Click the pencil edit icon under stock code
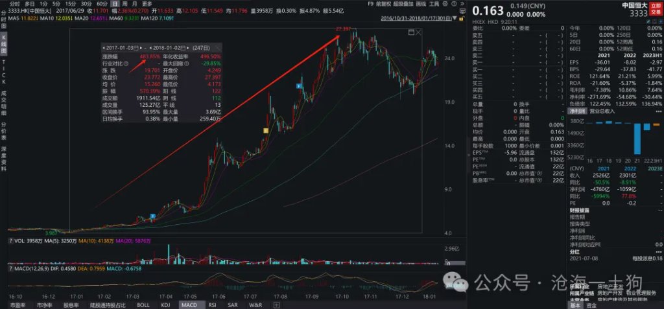This screenshot has width=664, height=309. [648, 21]
